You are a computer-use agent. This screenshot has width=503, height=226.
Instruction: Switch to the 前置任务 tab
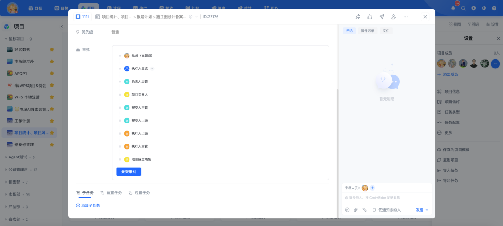point(111,192)
